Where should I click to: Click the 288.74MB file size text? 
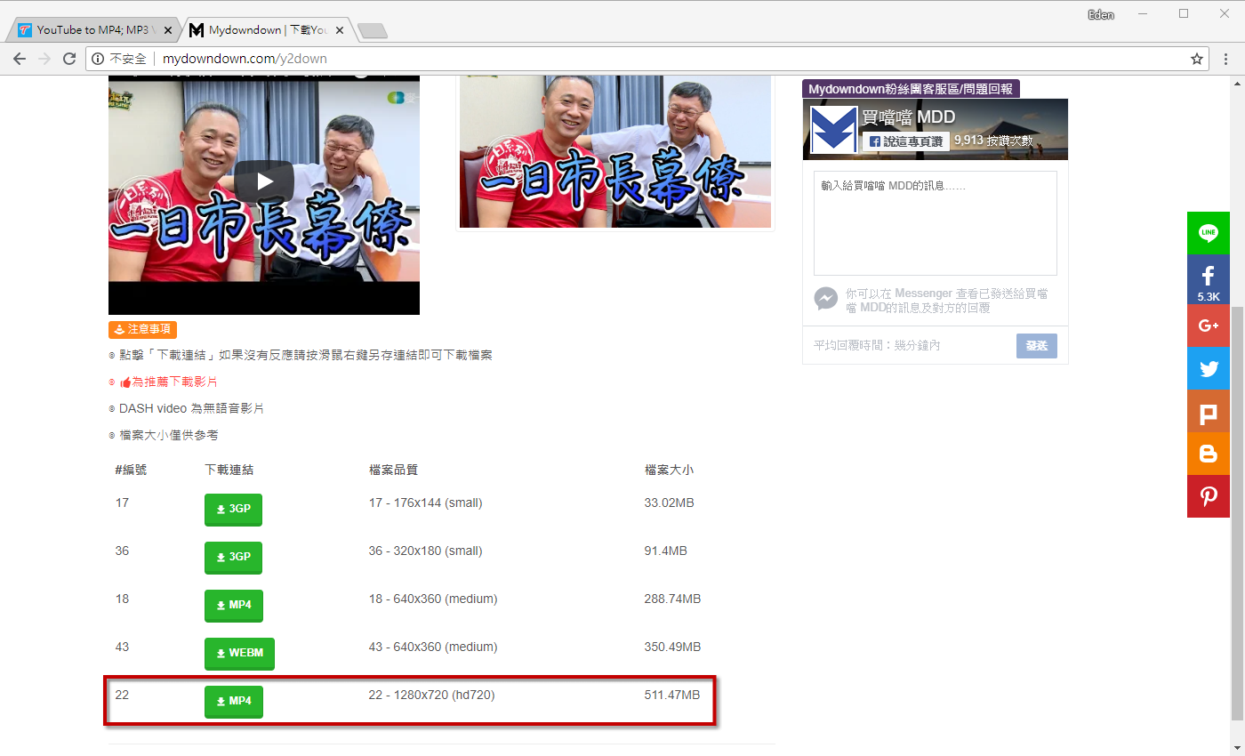(672, 599)
